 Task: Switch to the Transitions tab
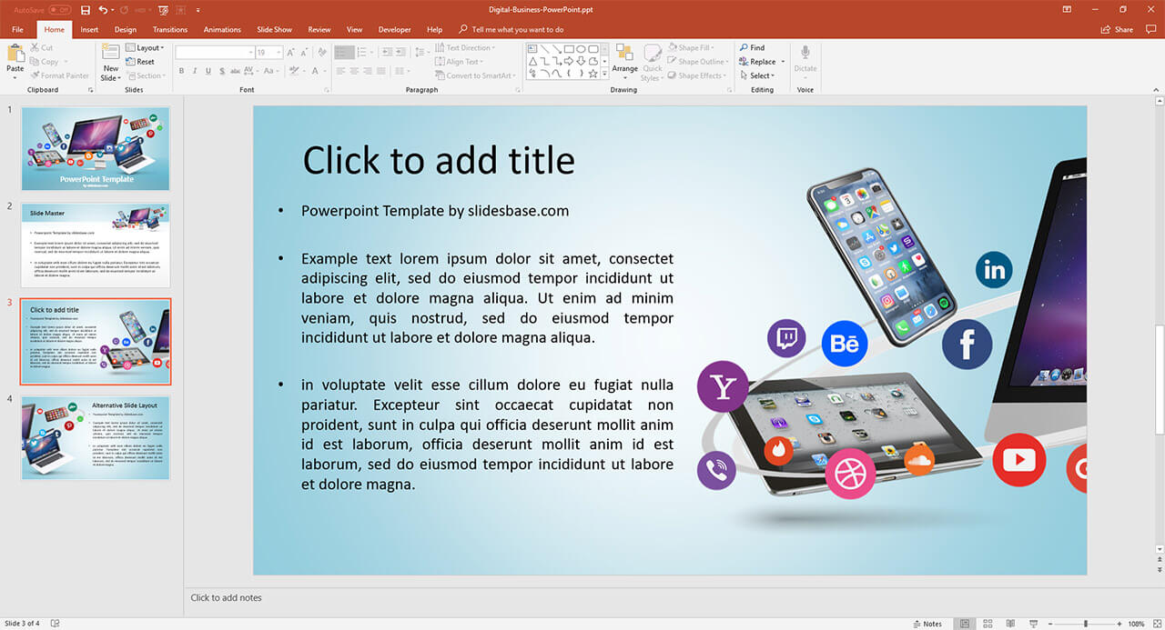tap(170, 29)
